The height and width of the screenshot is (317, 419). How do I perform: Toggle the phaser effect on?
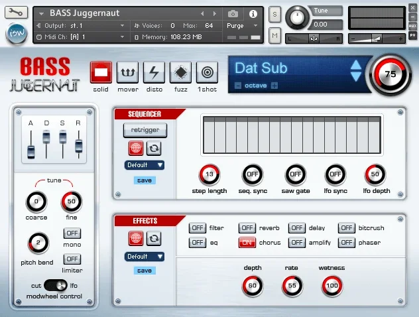coord(347,243)
